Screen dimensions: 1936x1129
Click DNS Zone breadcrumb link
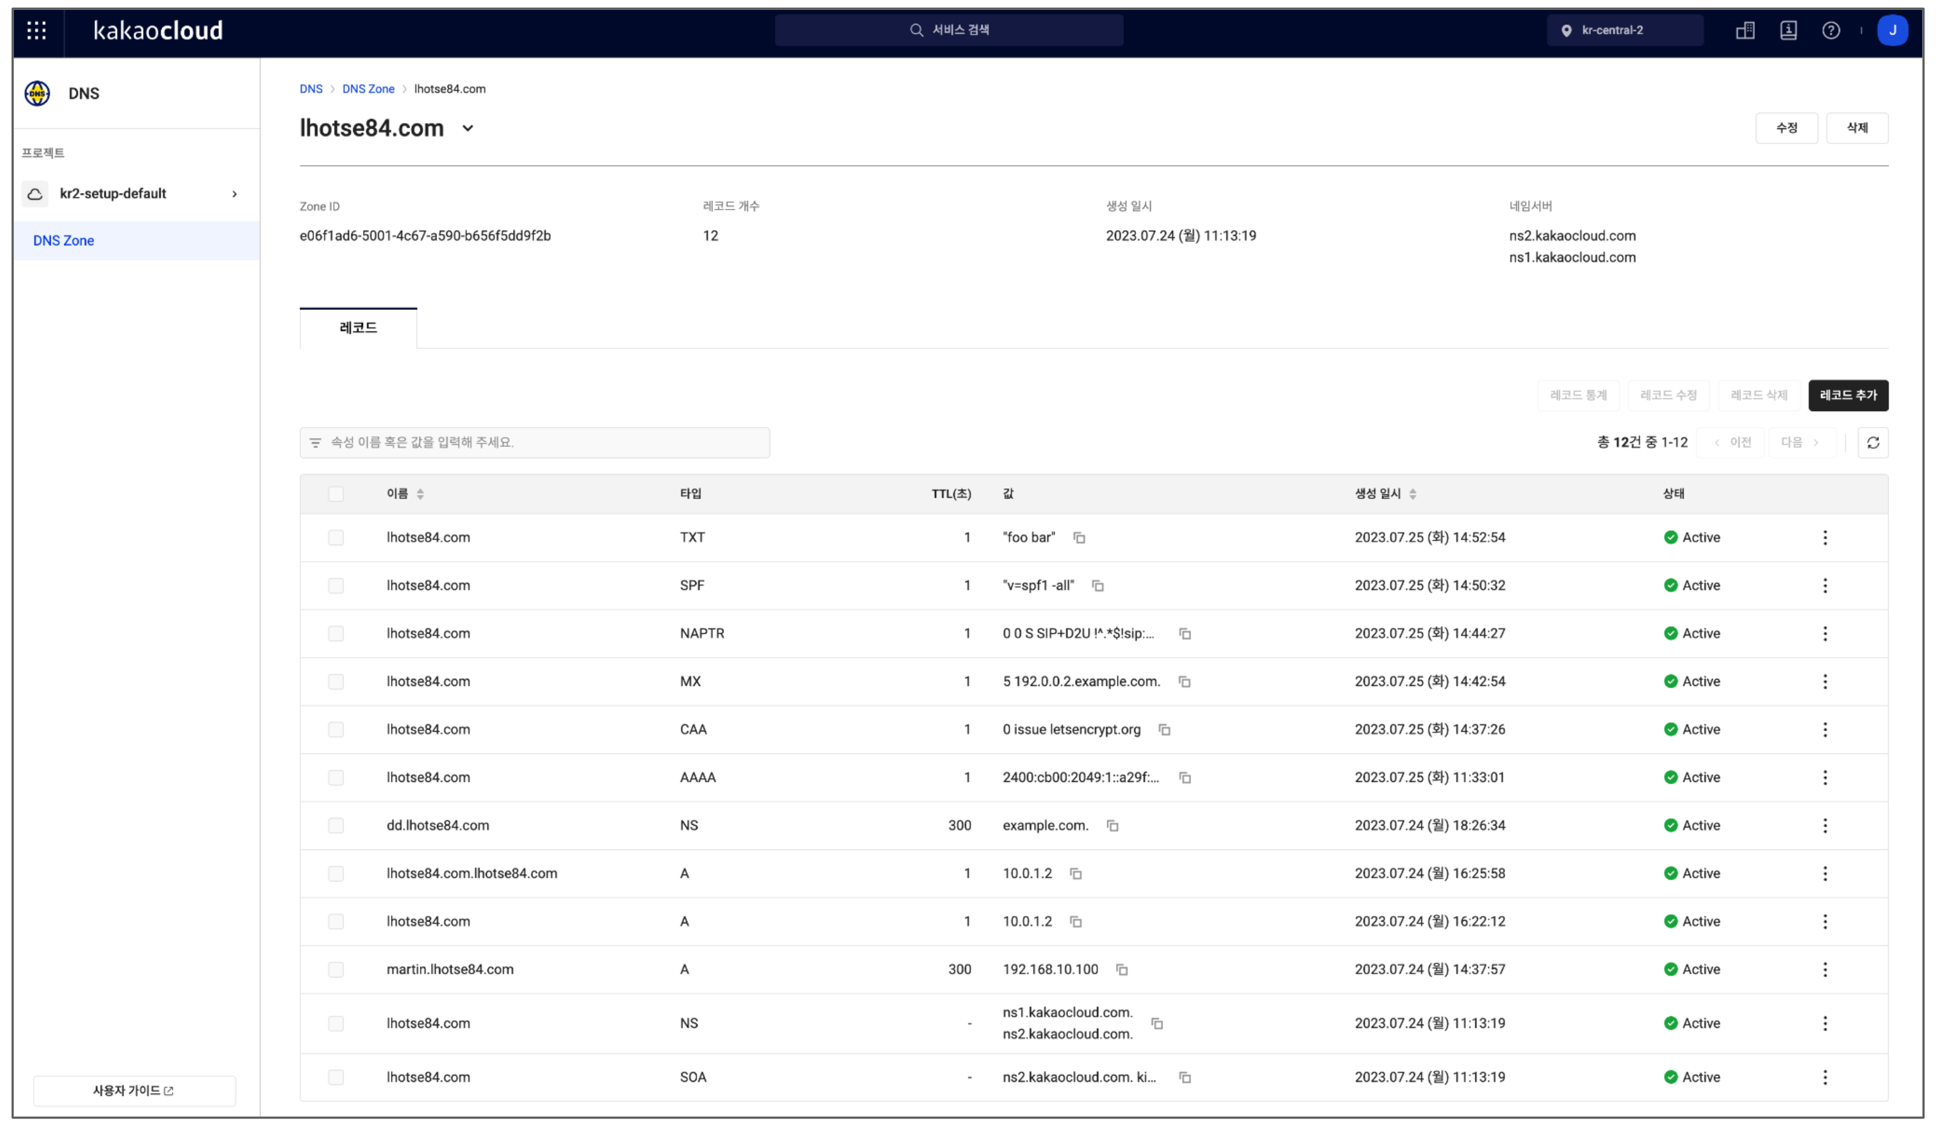[x=367, y=89]
